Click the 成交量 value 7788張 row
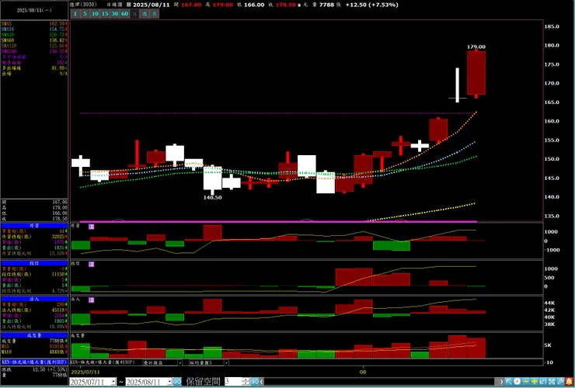The width and height of the screenshot is (575, 388). (34, 341)
